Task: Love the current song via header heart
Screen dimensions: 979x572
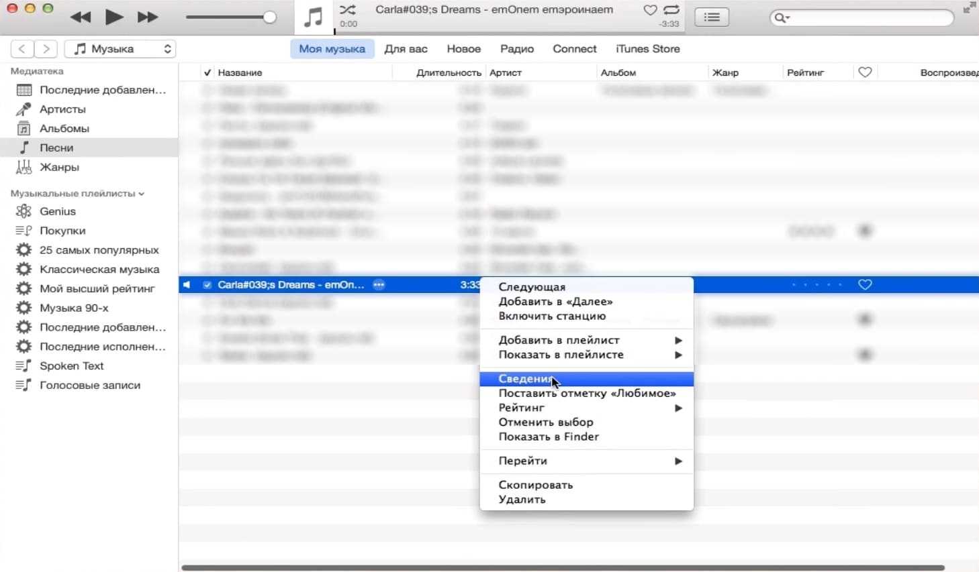Action: click(x=650, y=10)
